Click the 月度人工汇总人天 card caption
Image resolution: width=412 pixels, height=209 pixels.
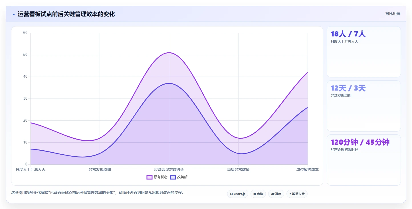coord(344,42)
